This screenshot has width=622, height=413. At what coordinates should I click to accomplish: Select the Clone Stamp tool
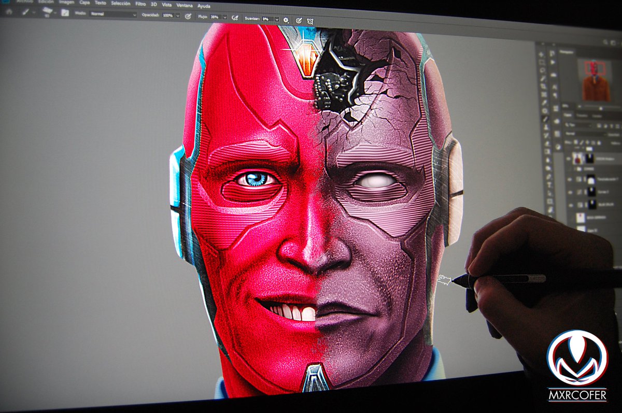tap(546, 127)
